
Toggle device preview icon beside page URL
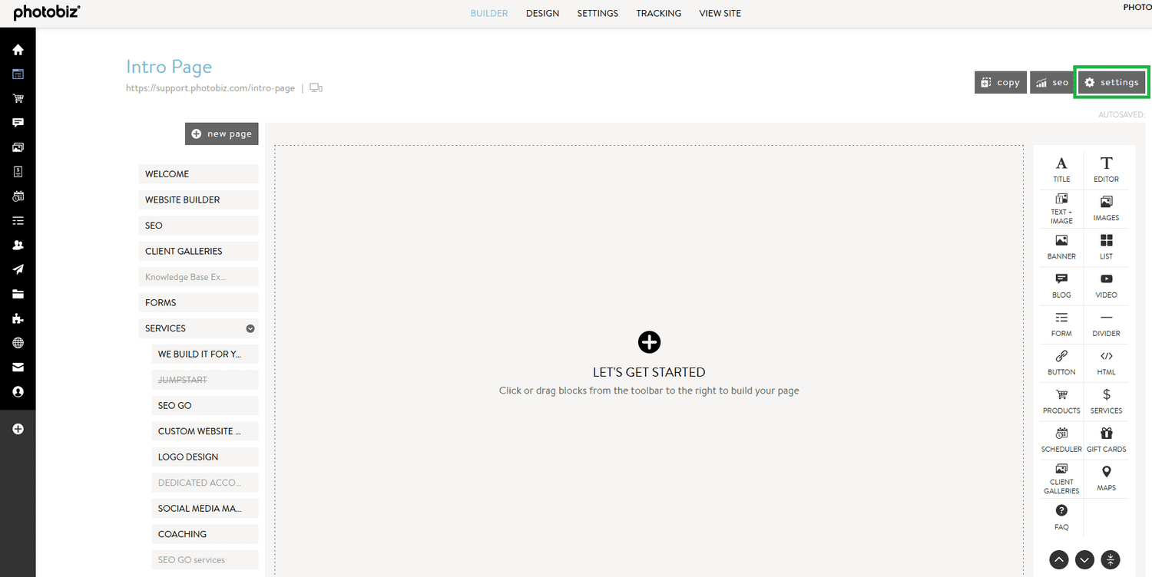click(x=316, y=88)
